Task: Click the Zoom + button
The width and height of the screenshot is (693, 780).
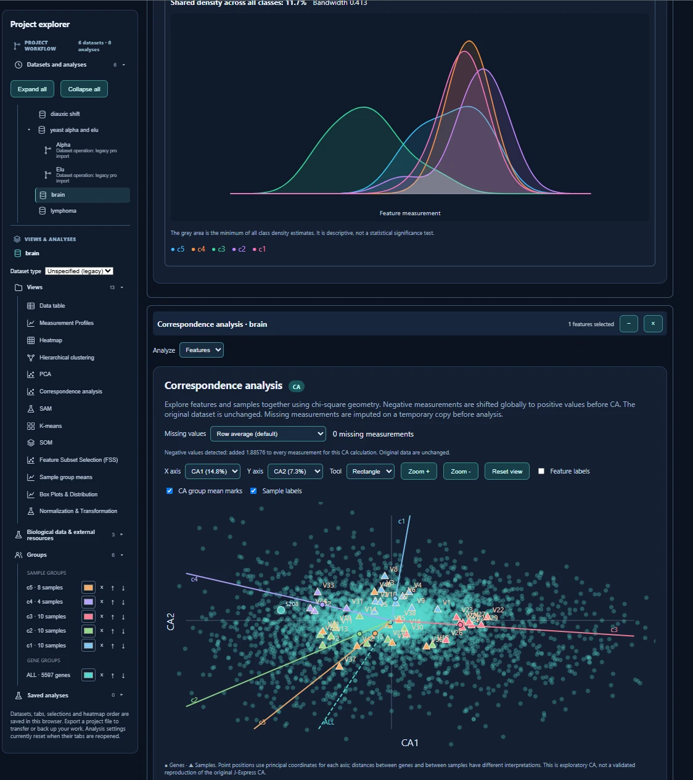Action: click(419, 471)
